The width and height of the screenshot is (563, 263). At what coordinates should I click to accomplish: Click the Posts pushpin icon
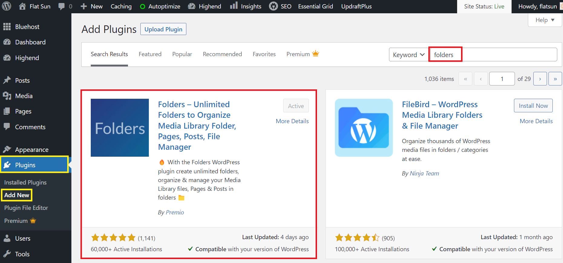coord(7,80)
